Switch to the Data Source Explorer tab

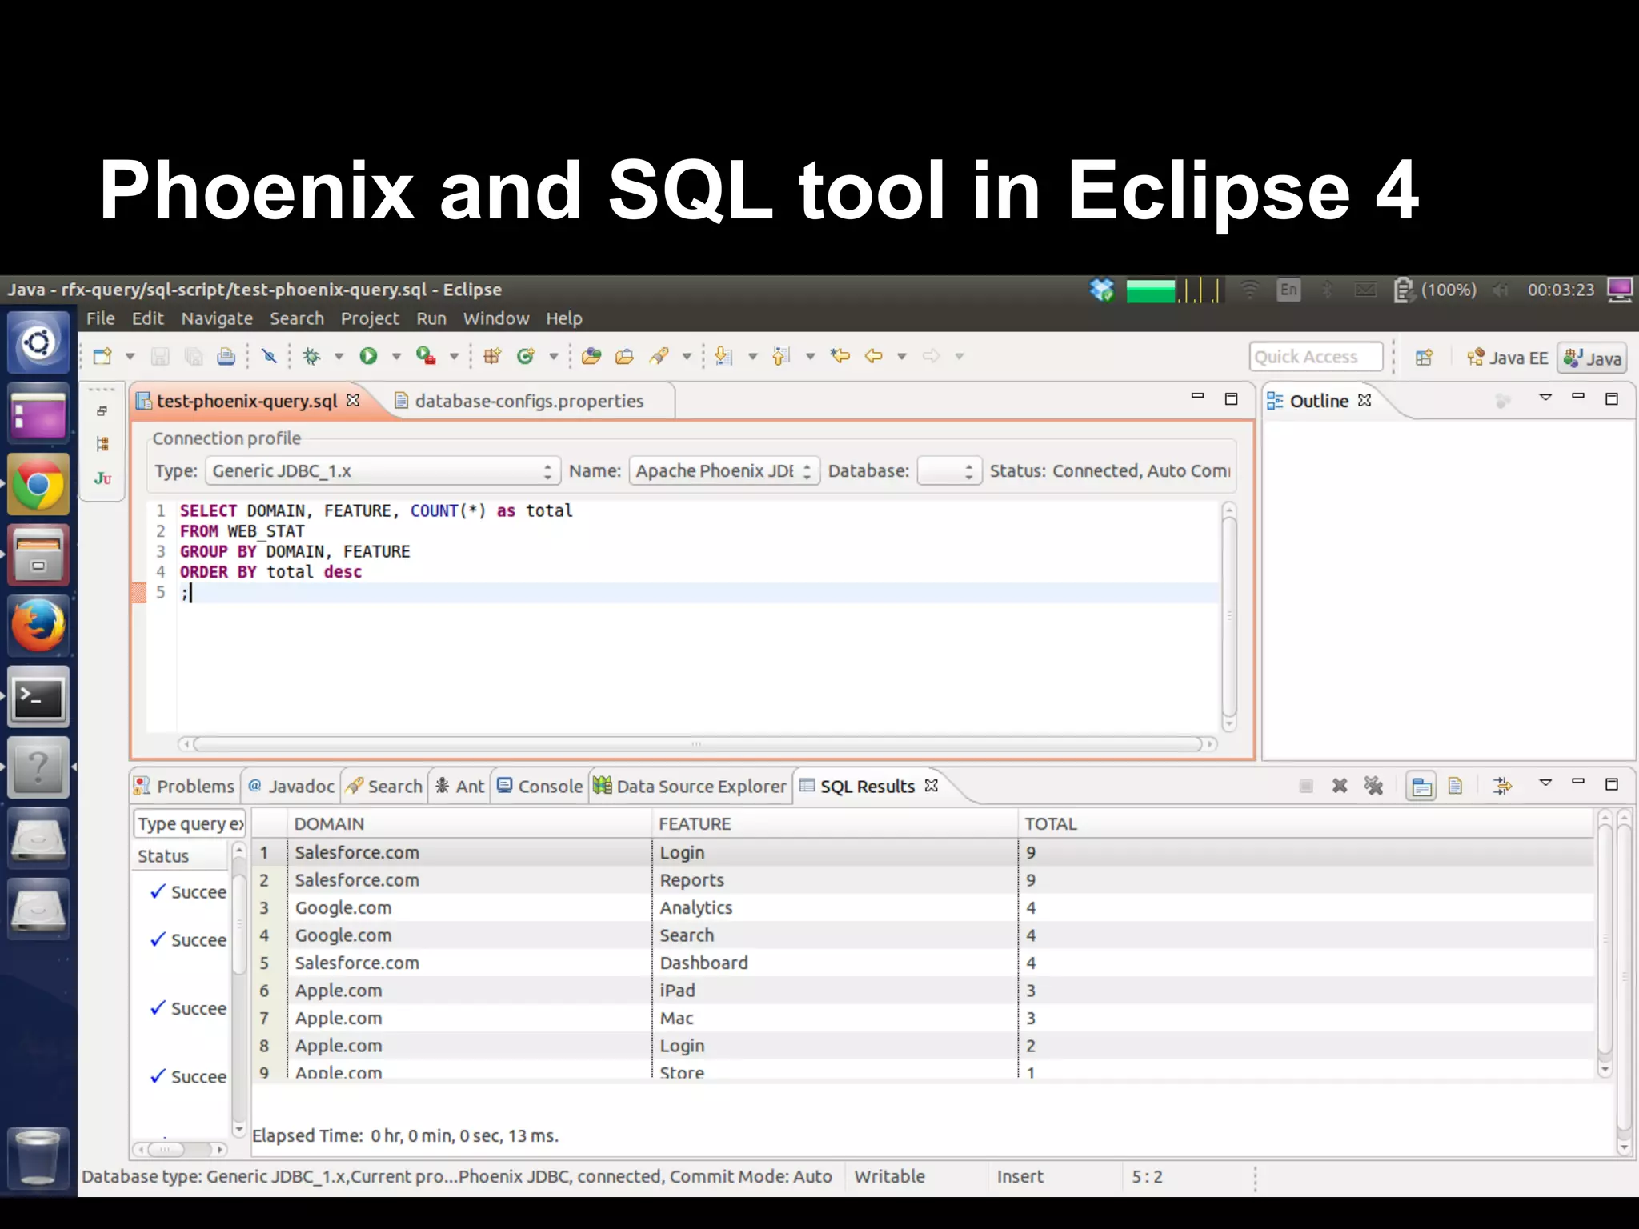pos(691,787)
